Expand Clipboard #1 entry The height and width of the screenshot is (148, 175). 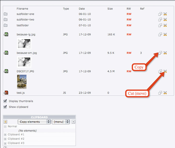point(5,135)
